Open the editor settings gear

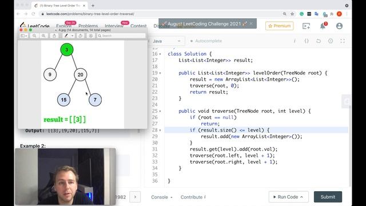pyautogui.click(x=331, y=41)
